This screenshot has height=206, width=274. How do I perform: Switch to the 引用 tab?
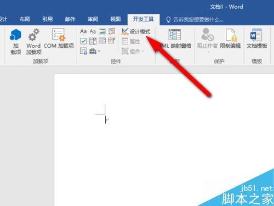tap(48, 19)
